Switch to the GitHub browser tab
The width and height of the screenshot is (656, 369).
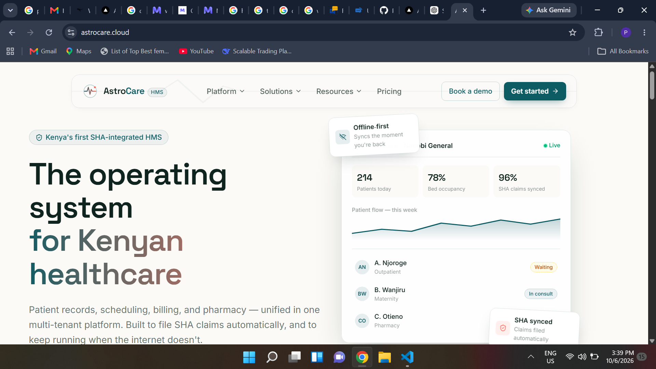pos(387,10)
